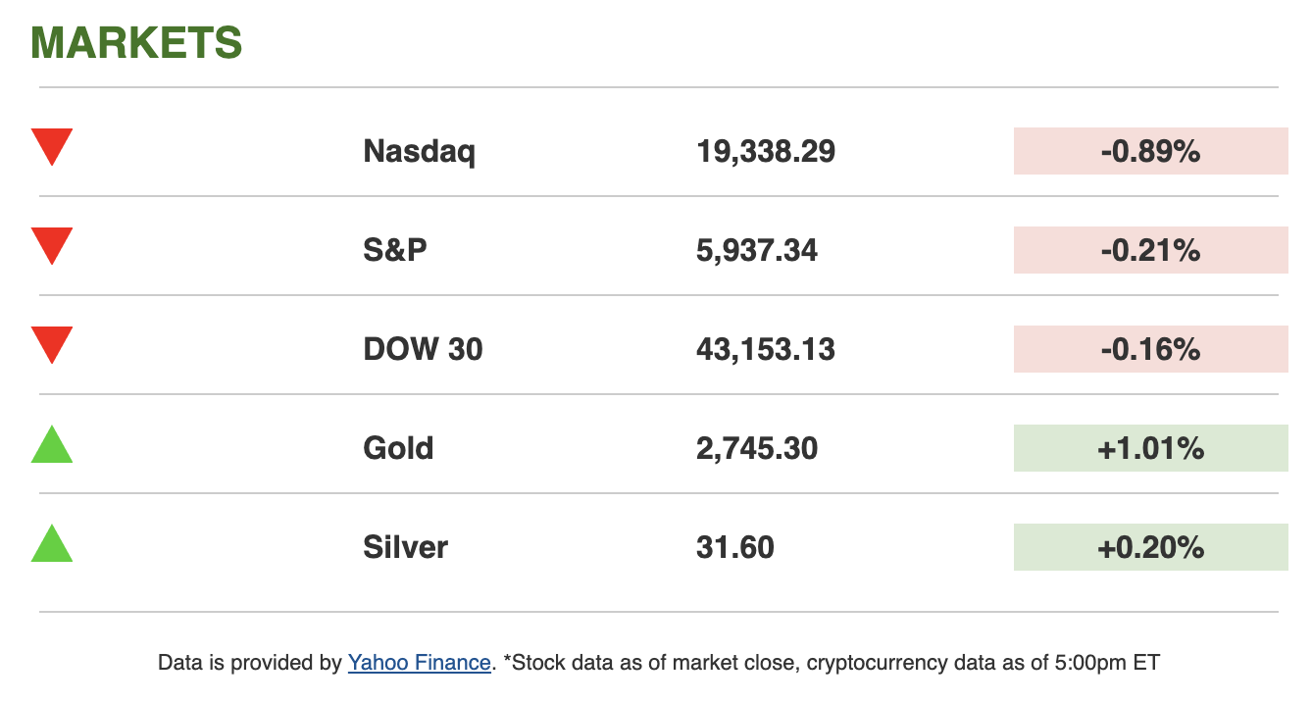Click the S&P -0.21% change badge
This screenshot has width=1312, height=704.
point(1150,250)
